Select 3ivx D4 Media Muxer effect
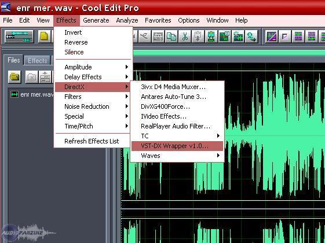Image resolution: width=325 pixels, height=243 pixels. (177, 87)
